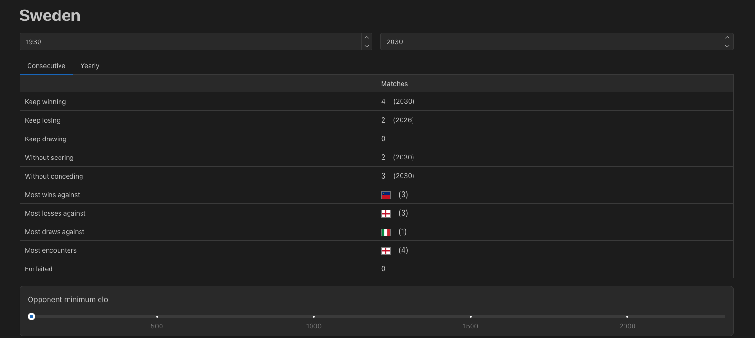Increment the 2030 end year with up arrow
This screenshot has width=755, height=338.
727,37
